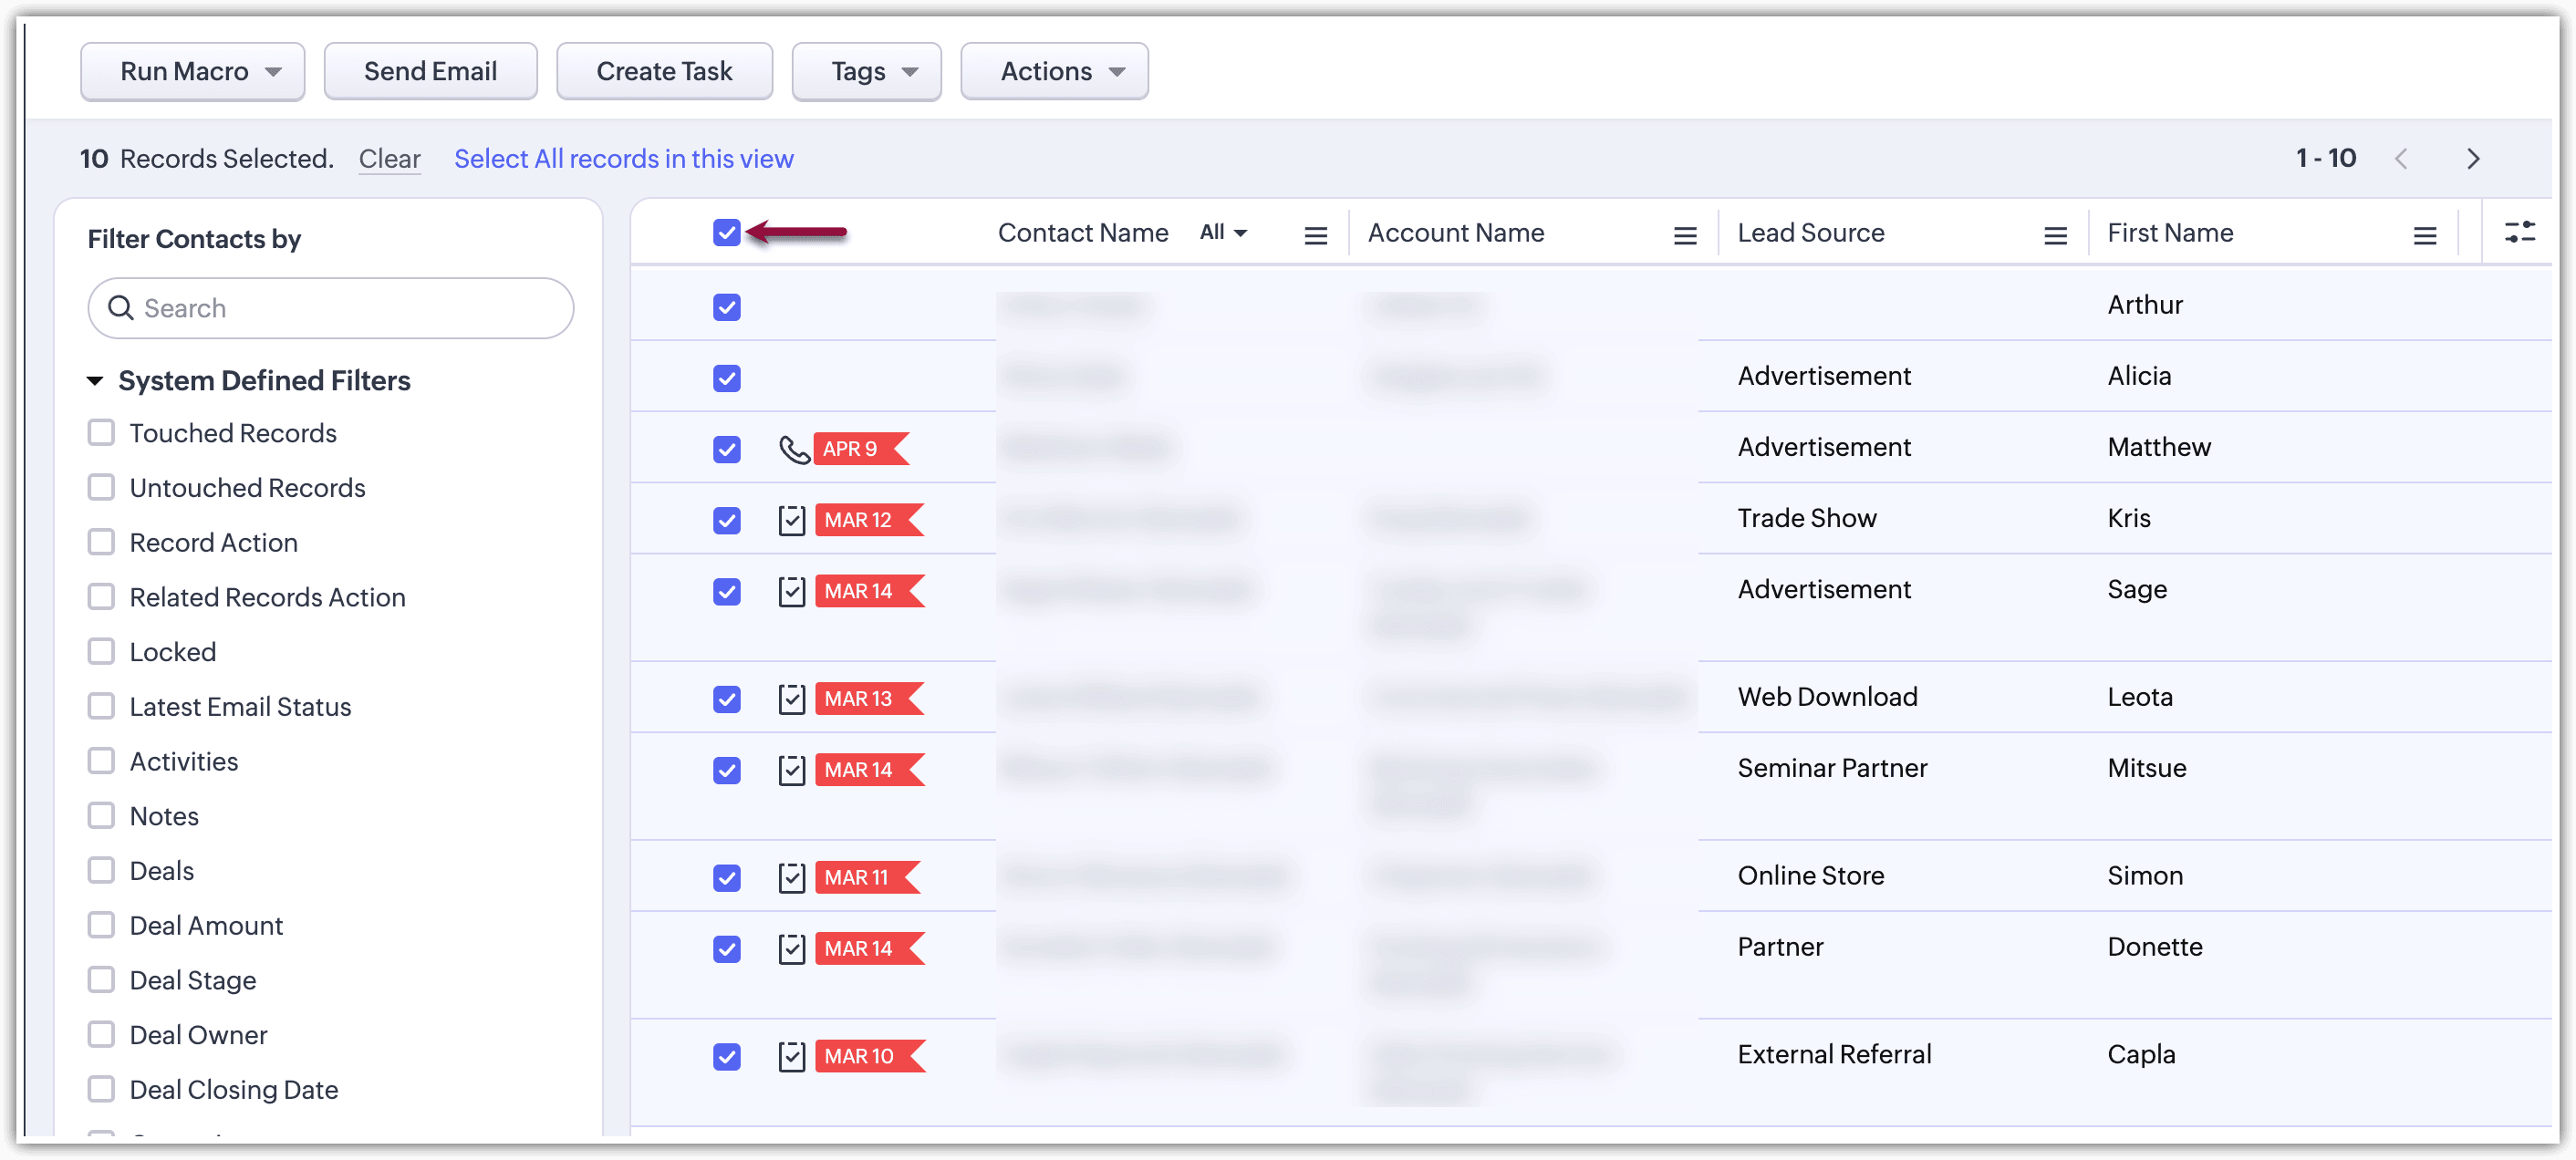Image resolution: width=2576 pixels, height=1160 pixels.
Task: Tick the Deal Stage filter checkbox
Action: [x=101, y=980]
